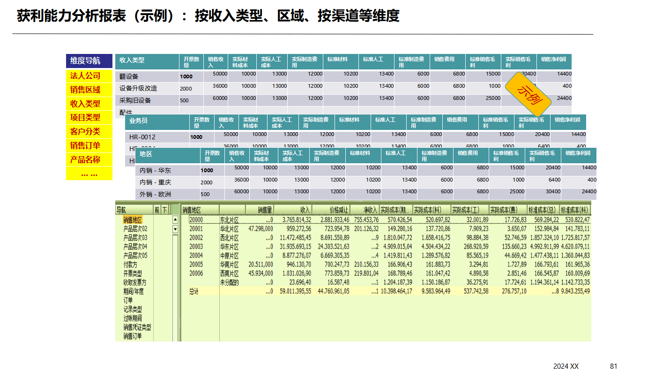Select 期间/年度 in the navigation tree
Screen dimensions: 655x372
click(134, 291)
